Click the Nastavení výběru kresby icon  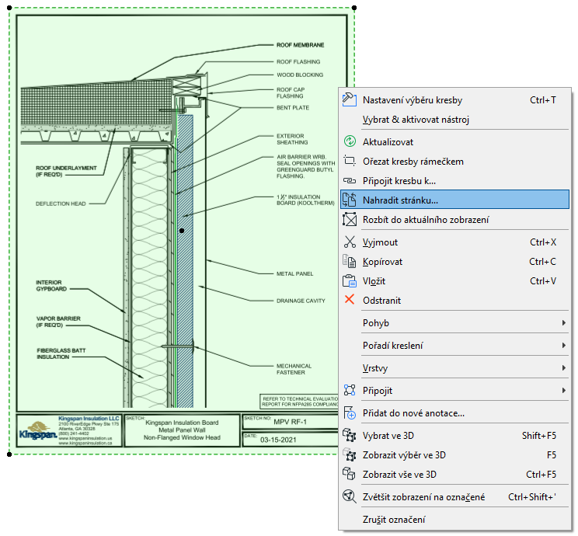pos(349,100)
